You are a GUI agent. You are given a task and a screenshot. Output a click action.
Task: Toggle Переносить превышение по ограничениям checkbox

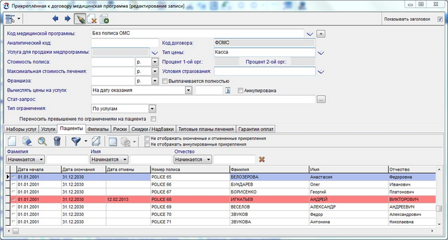point(153,119)
